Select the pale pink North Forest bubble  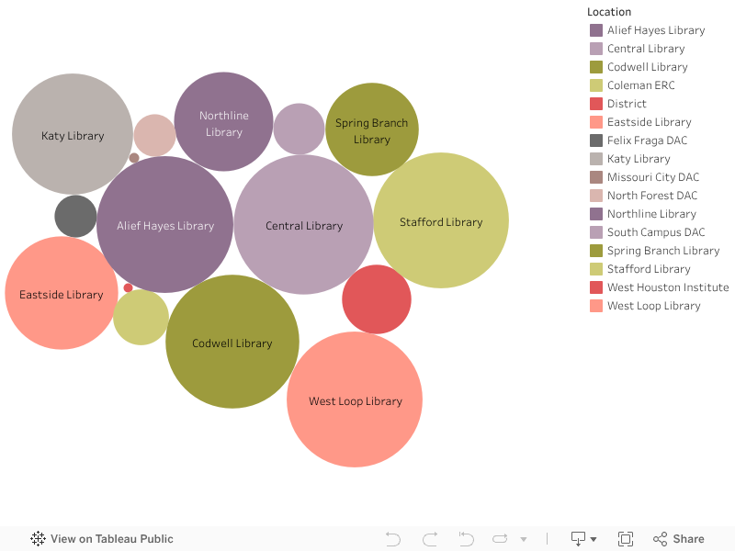click(154, 135)
